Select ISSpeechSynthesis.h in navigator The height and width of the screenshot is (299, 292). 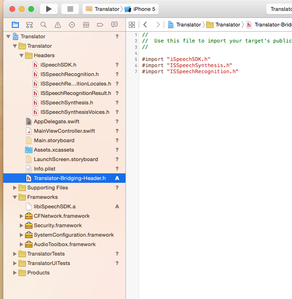click(x=64, y=103)
